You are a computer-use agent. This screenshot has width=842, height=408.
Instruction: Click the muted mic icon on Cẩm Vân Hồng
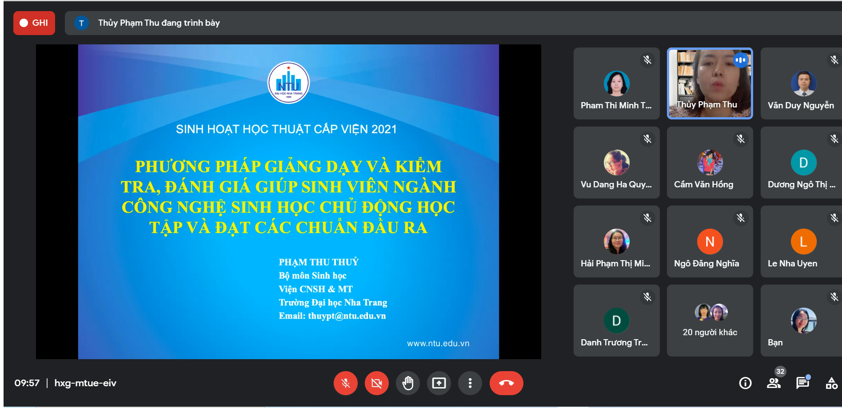741,139
